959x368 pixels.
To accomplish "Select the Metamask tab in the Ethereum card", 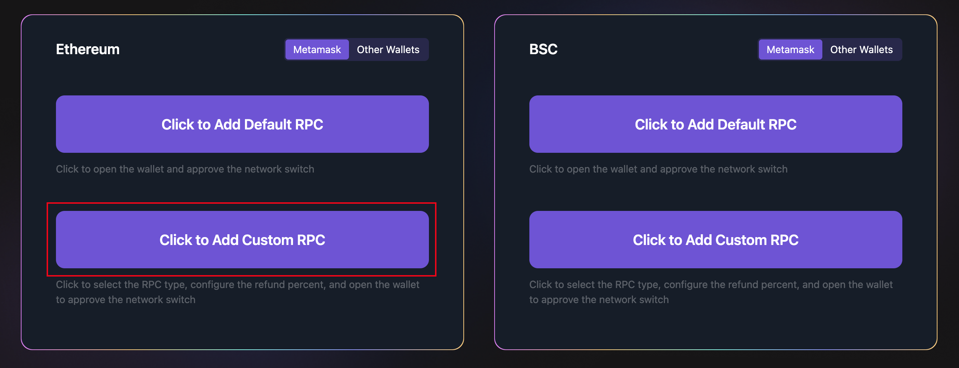I will [317, 49].
